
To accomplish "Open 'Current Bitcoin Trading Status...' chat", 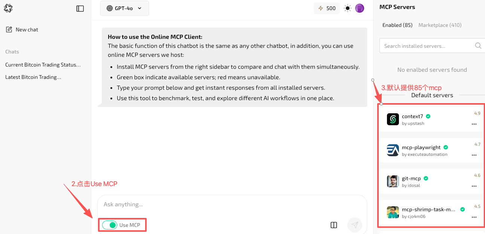I will pos(43,65).
